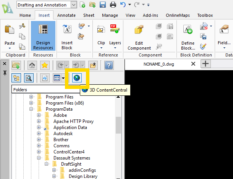Open Favorites with the star icon
Image resolution: width=233 pixels, height=179 pixels.
[x=45, y=65]
